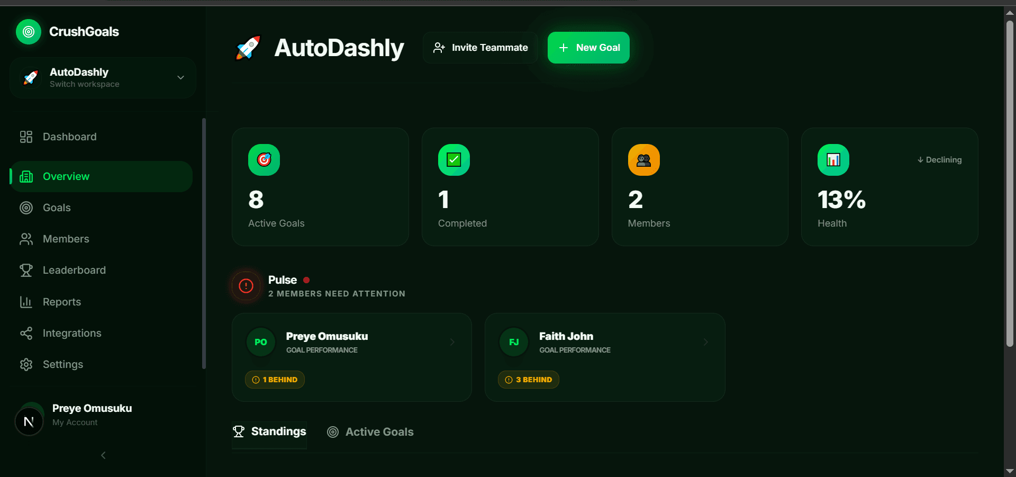Image resolution: width=1016 pixels, height=477 pixels.
Task: Open the Members section via people icon
Action: 26,239
